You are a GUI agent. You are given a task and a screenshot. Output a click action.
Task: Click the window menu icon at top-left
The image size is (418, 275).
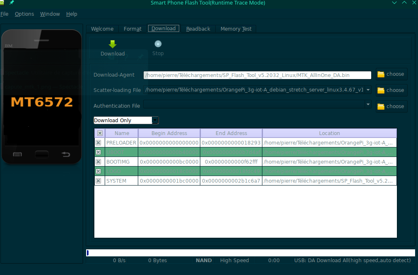tap(3, 3)
